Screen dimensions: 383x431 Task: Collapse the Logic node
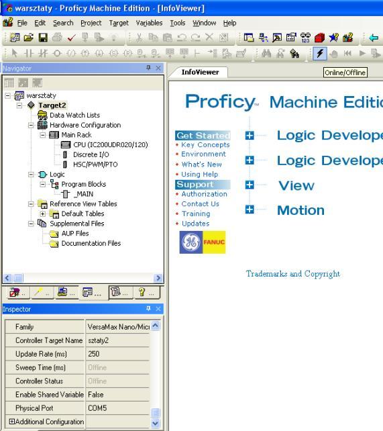point(31,175)
